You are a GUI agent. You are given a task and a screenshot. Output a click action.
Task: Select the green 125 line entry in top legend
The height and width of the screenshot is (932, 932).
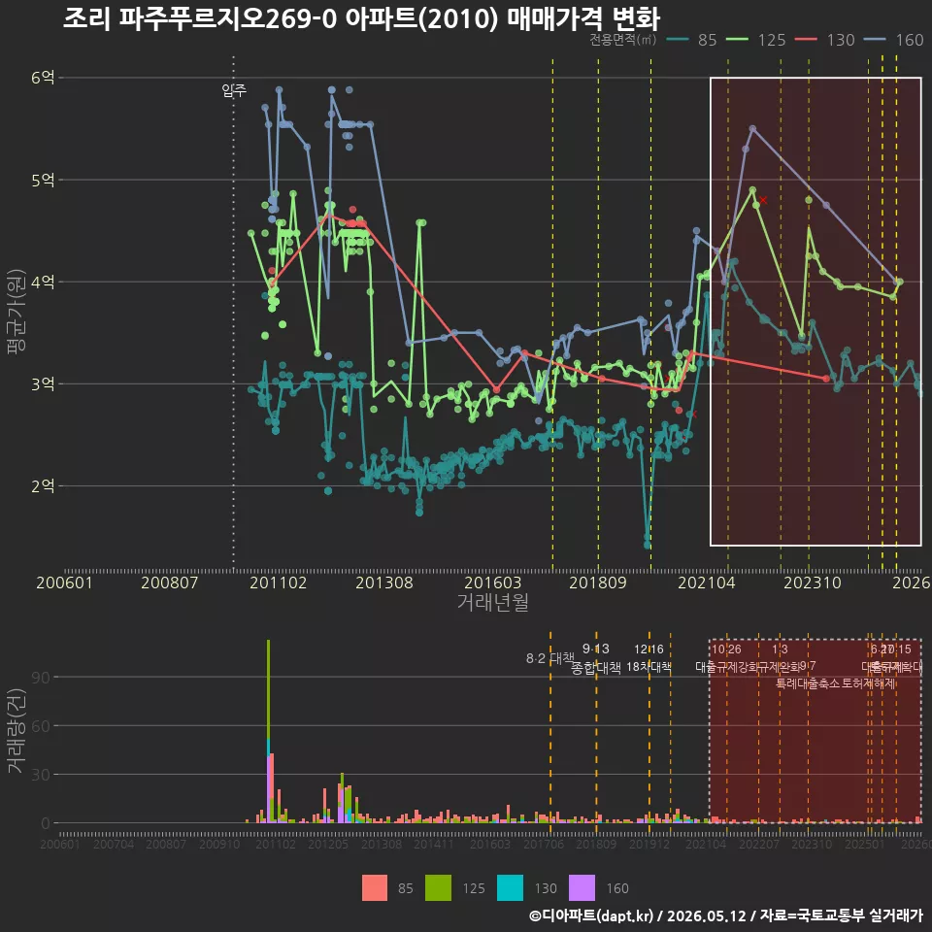756,40
